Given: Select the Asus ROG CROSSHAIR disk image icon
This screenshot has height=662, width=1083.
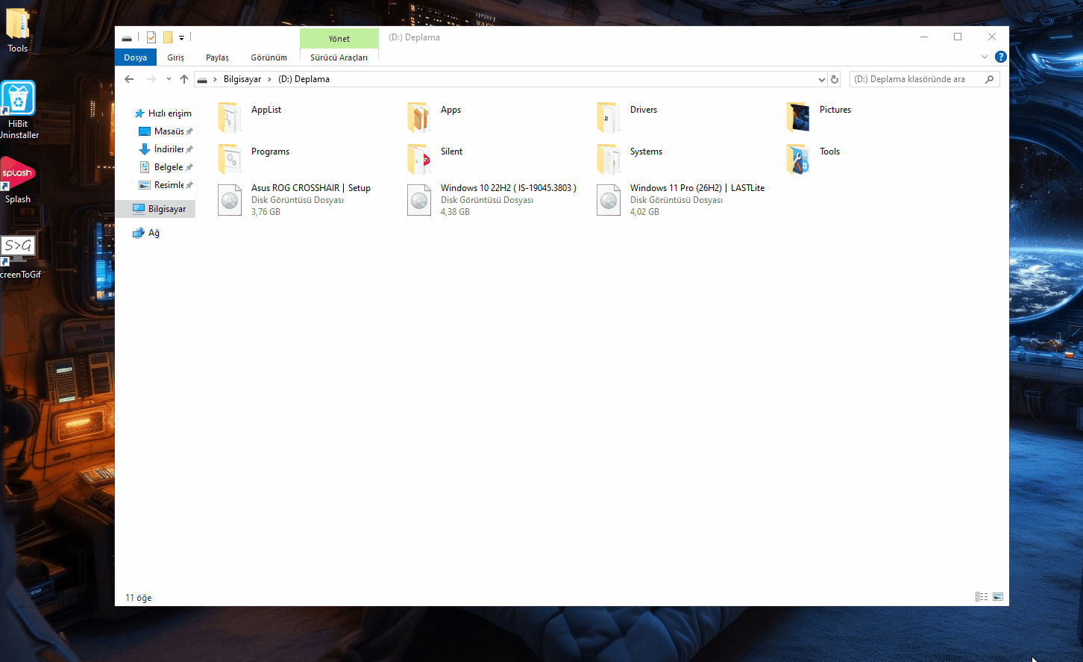Looking at the screenshot, I should point(230,200).
